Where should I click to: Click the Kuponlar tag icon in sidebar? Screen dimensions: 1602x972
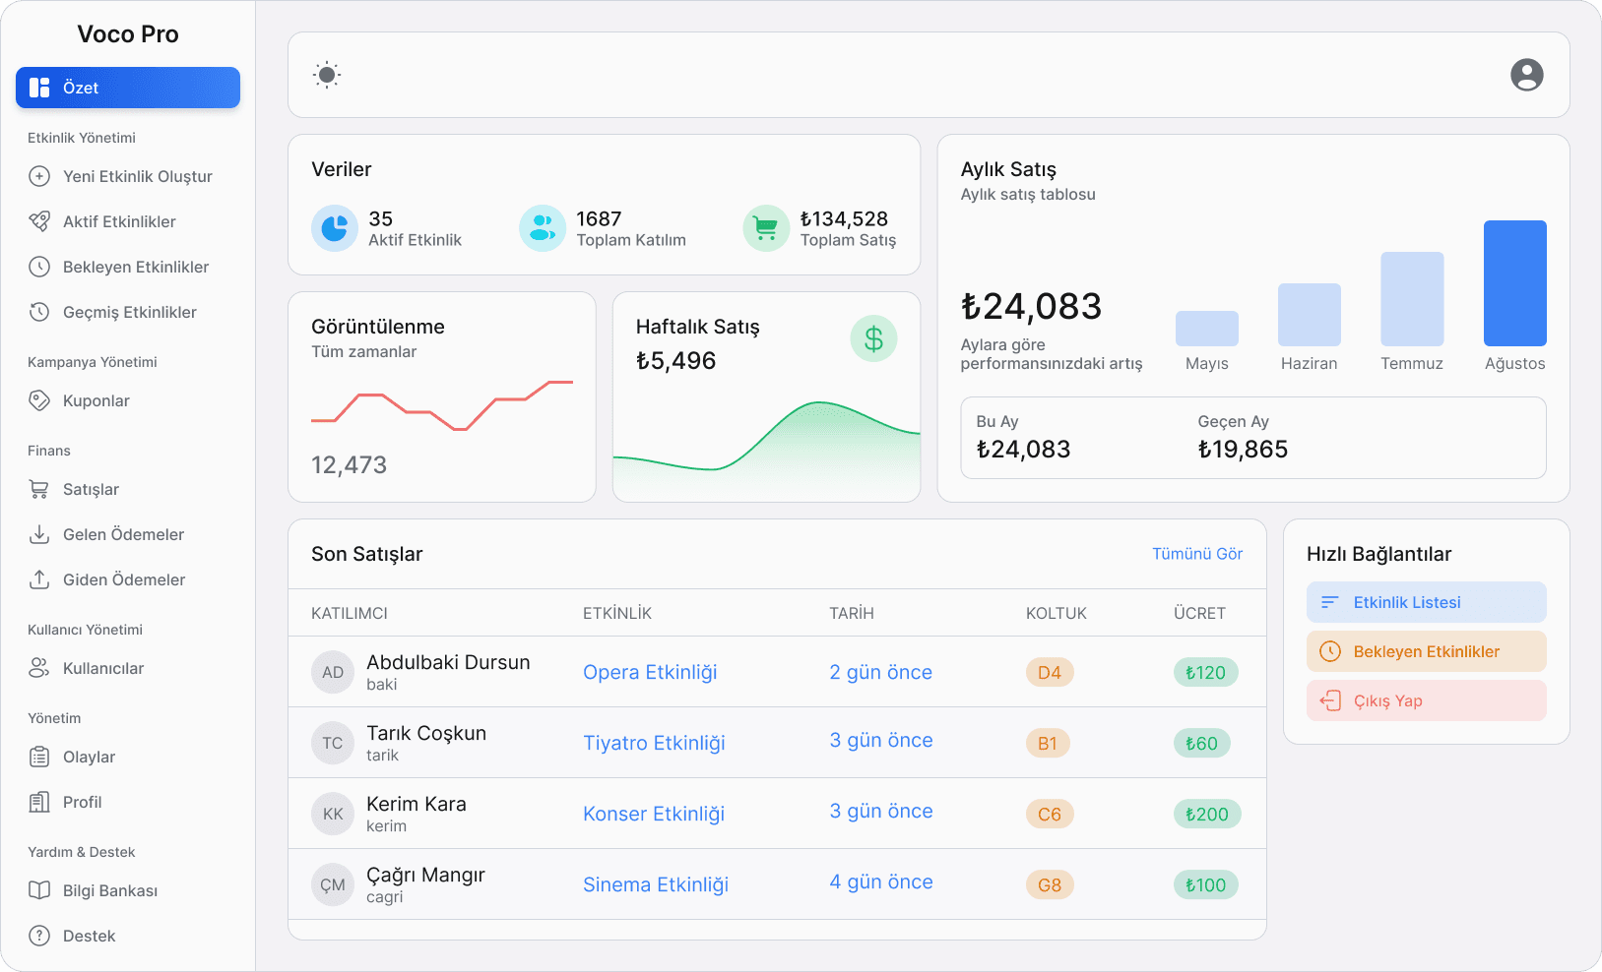pyautogui.click(x=39, y=400)
